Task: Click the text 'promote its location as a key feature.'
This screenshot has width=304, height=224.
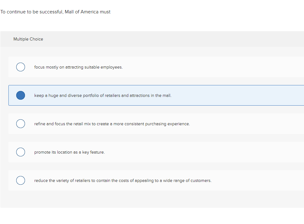Action: [69, 152]
